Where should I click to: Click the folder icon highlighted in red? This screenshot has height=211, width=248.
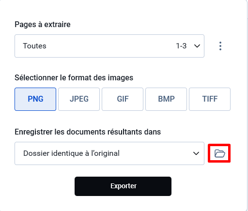(x=219, y=153)
